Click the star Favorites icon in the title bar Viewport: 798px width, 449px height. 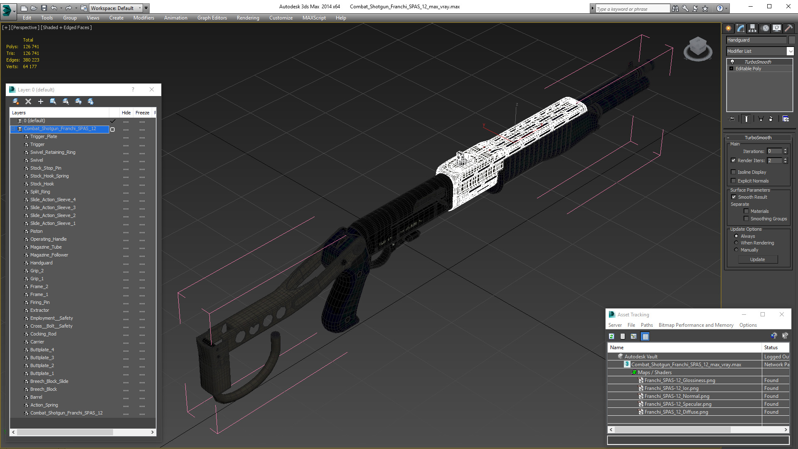tap(705, 8)
